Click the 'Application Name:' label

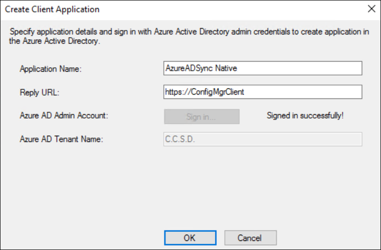[51, 69]
